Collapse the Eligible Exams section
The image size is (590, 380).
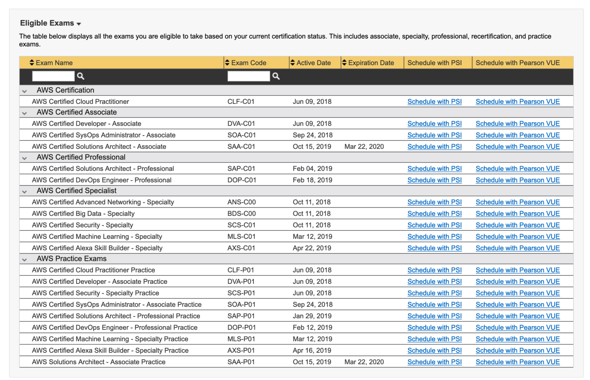(x=79, y=24)
